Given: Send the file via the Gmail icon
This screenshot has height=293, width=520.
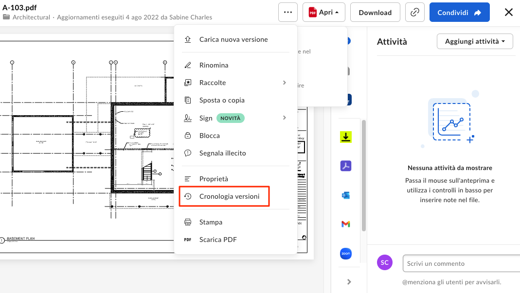Looking at the screenshot, I should [346, 224].
